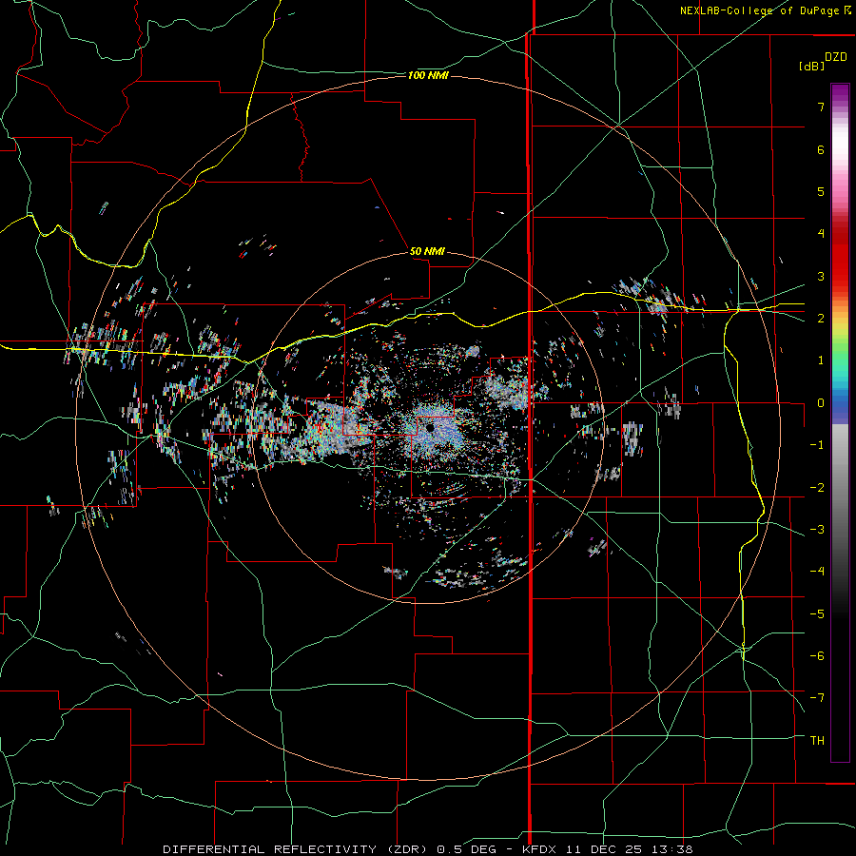This screenshot has width=856, height=856.
Task: Click the -4 dB mark on the color scale
Action: 817,571
